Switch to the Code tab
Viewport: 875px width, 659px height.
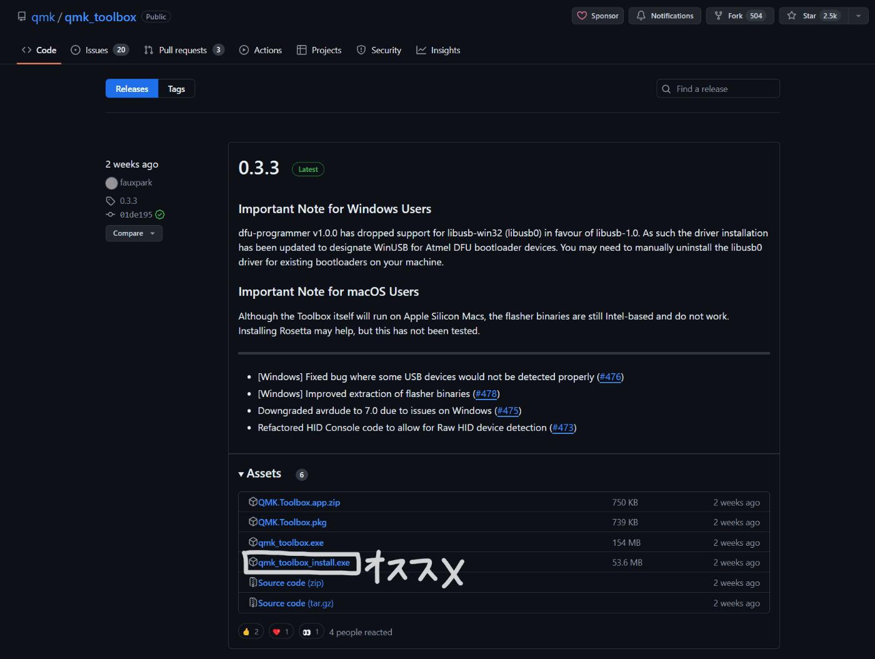click(39, 50)
